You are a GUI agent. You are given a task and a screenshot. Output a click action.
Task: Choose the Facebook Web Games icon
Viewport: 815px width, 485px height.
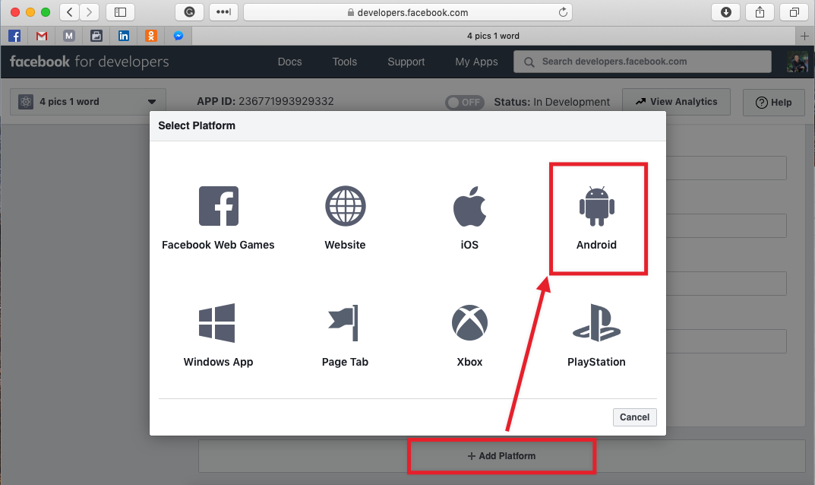pyautogui.click(x=218, y=206)
